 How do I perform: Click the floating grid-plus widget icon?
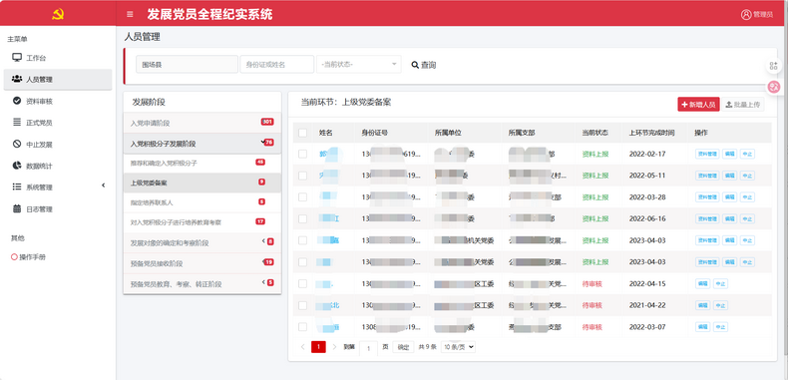tap(774, 66)
